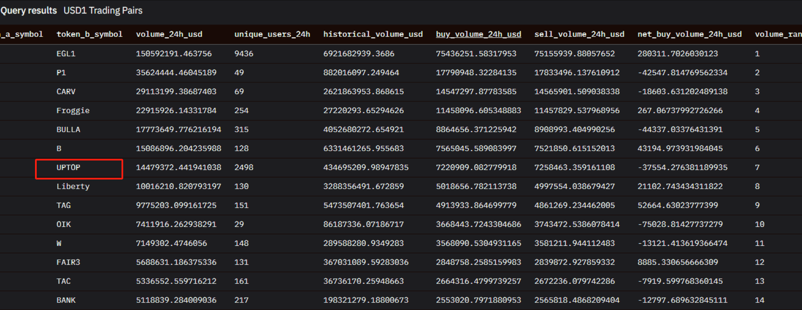
Task: Click historical volume 434695209.98947835
Action: coord(366,168)
